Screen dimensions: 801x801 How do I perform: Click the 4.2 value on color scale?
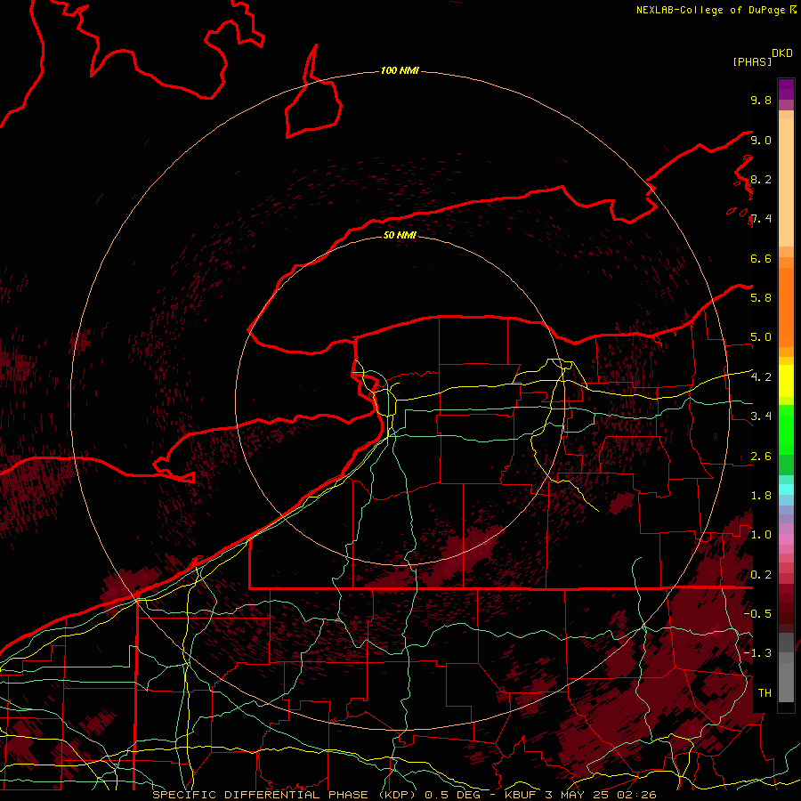pyautogui.click(x=761, y=377)
